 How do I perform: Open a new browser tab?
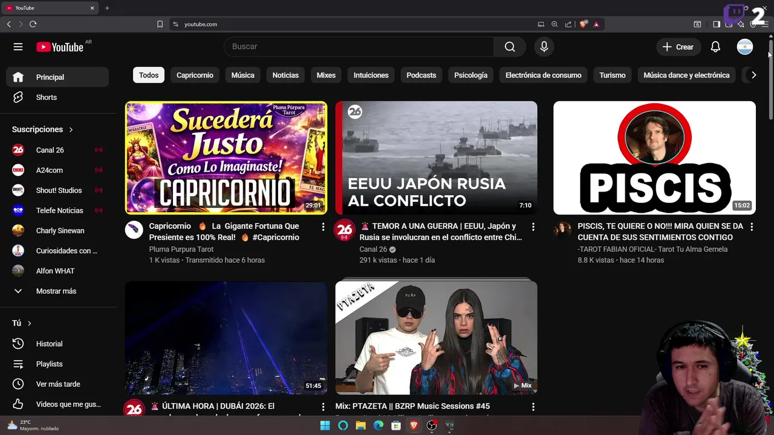[x=107, y=8]
